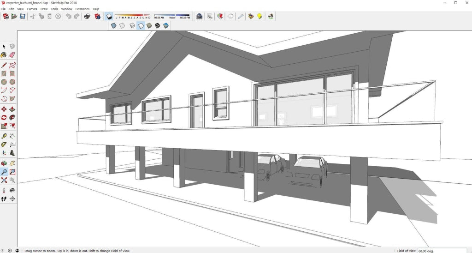The height and width of the screenshot is (253, 472).
Task: Select the Push/Pull tool
Action: coord(12,109)
